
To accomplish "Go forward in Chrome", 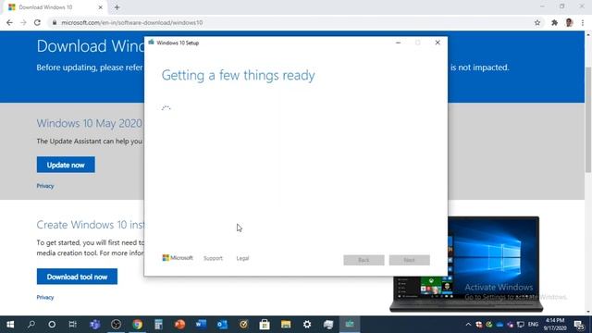I will (23, 22).
